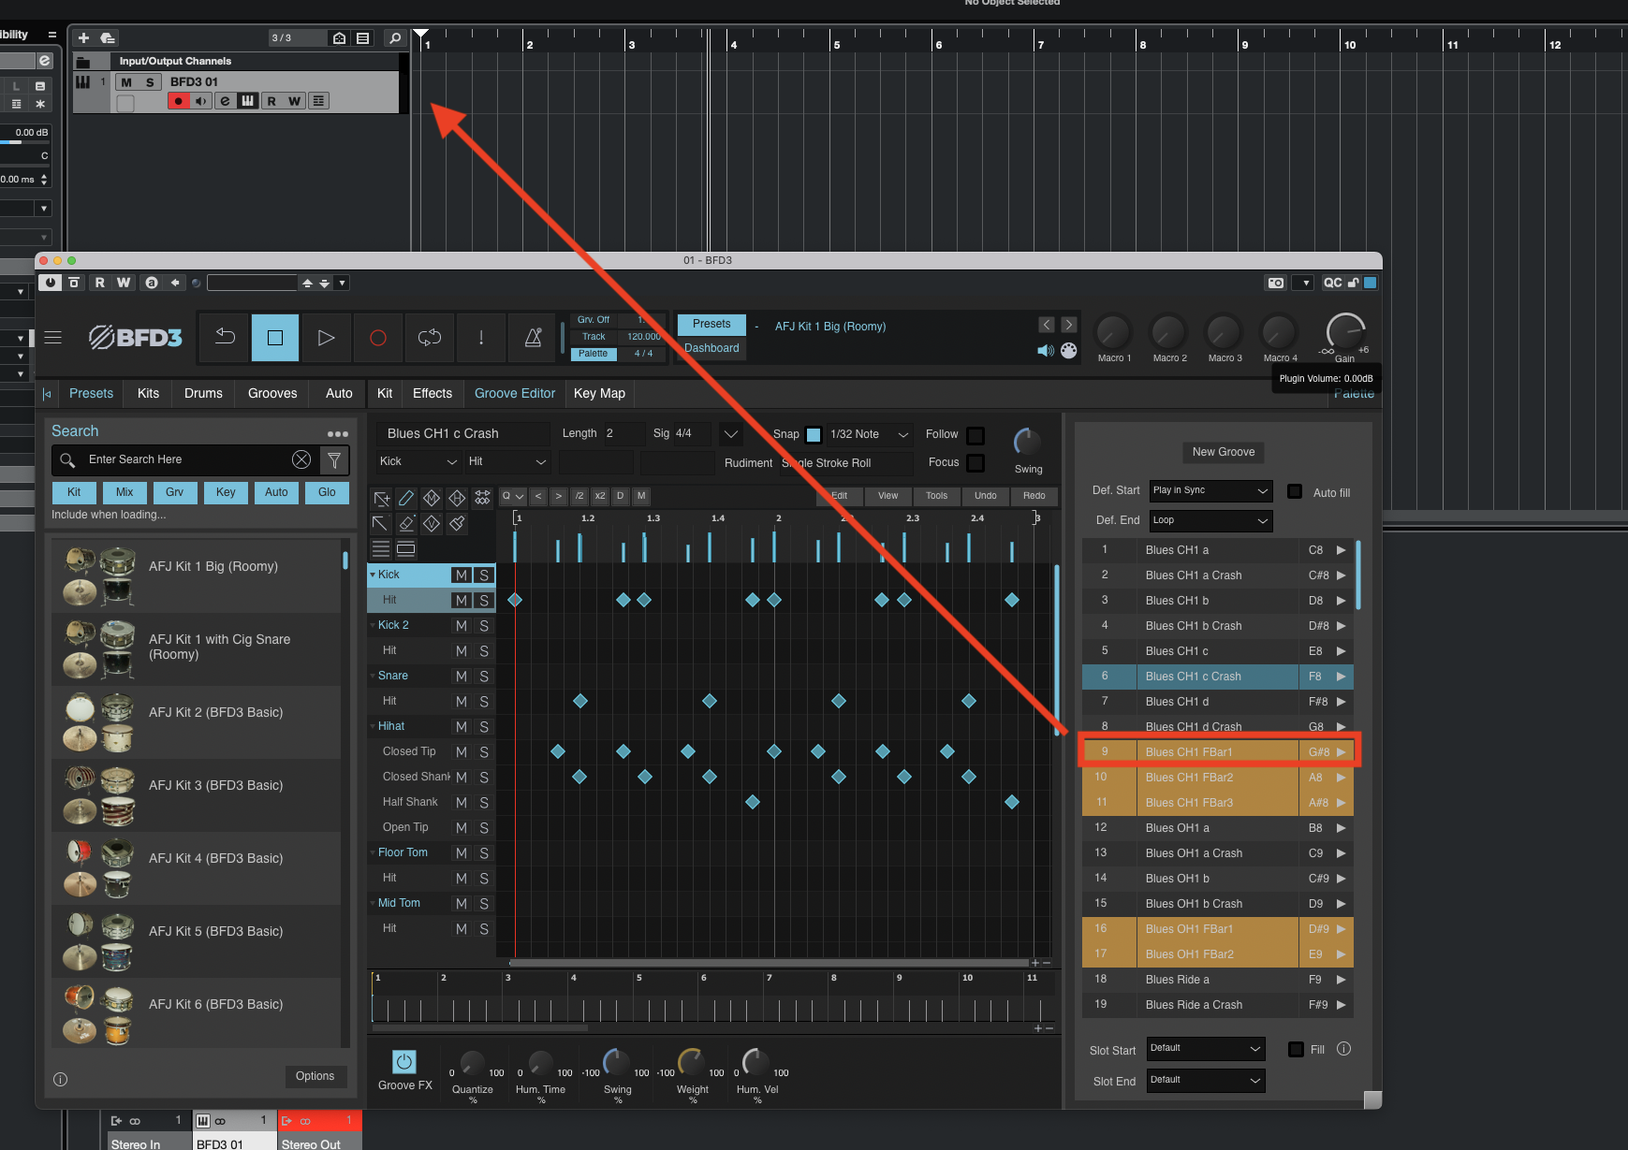This screenshot has height=1150, width=1628.
Task: Toggle the Groove FX power button
Action: 404,1061
